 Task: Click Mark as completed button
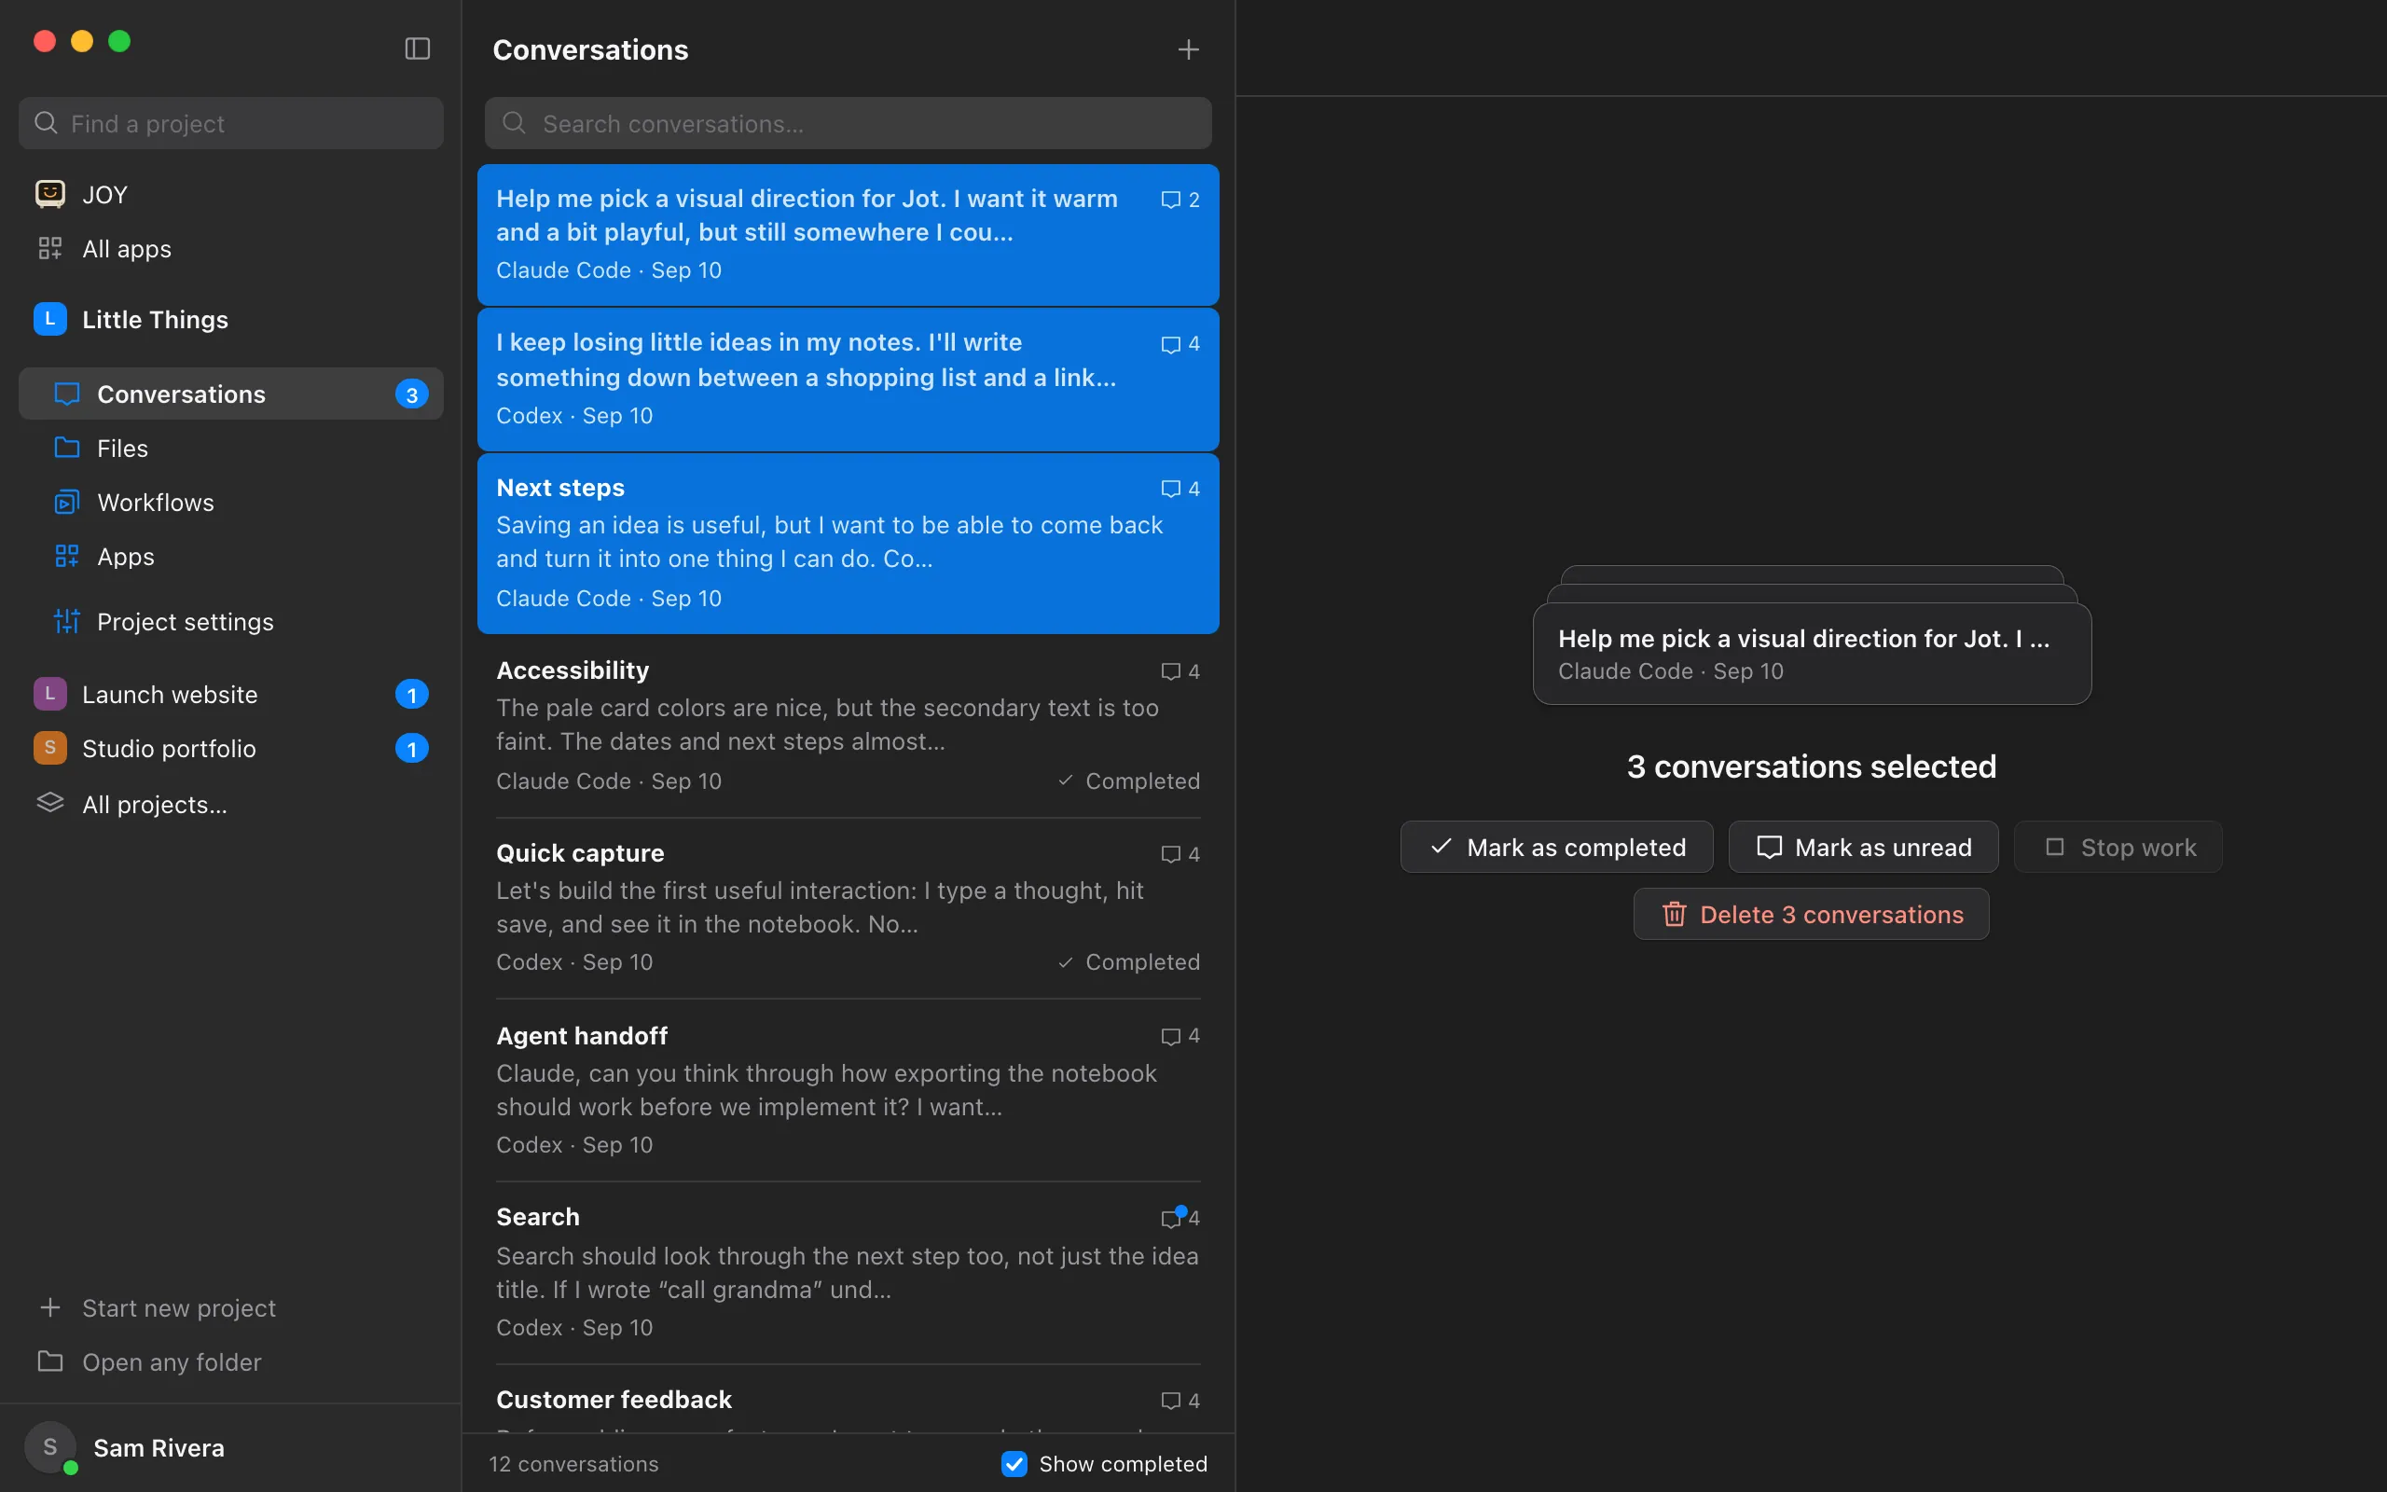1556,847
